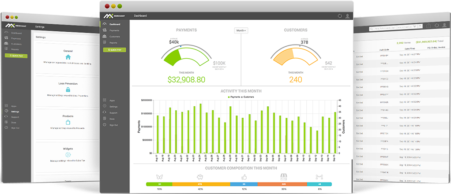Click the Aug 24 bar in the activity chart
Screen dimensions: 451x194
point(200,128)
